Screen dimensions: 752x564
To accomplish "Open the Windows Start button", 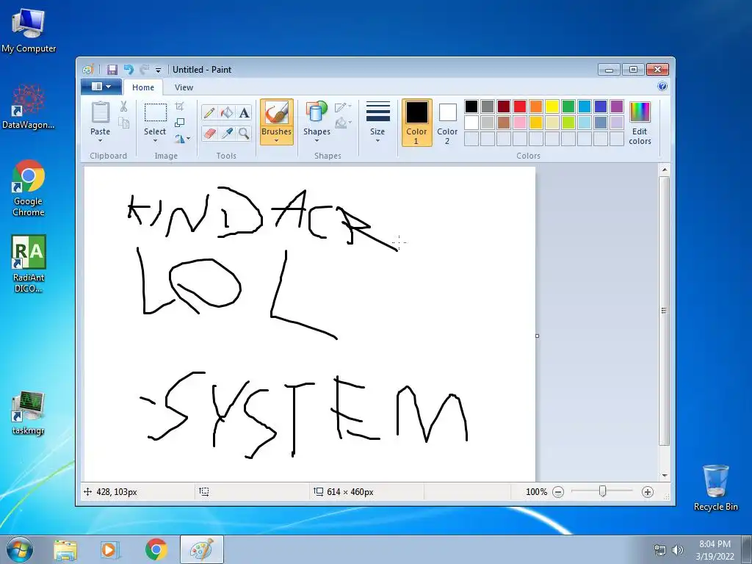I will [x=19, y=549].
